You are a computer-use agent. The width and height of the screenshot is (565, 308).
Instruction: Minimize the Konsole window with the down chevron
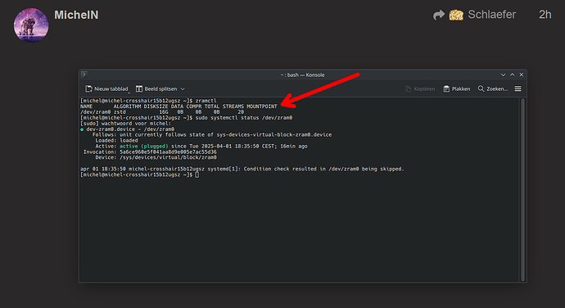click(x=503, y=75)
